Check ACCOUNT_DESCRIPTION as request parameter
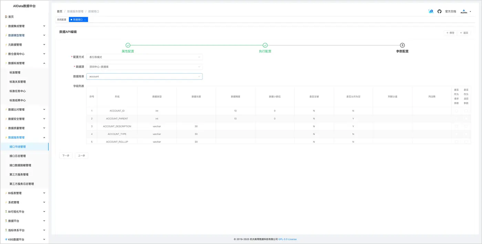This screenshot has width=482, height=244. [457, 126]
